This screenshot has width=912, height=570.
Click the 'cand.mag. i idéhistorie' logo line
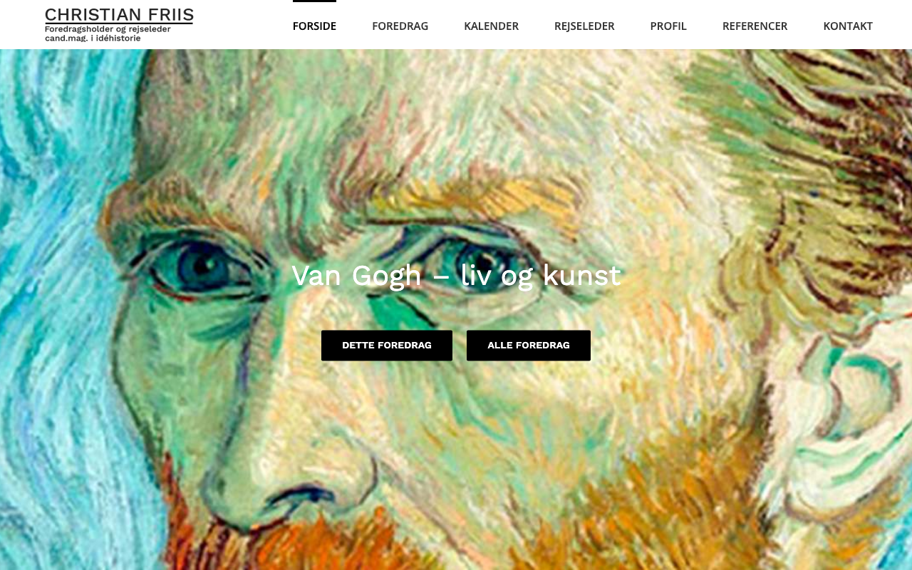tap(93, 38)
